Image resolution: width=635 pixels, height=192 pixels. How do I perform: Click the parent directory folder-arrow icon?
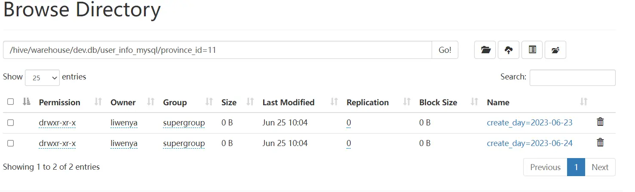[555, 50]
